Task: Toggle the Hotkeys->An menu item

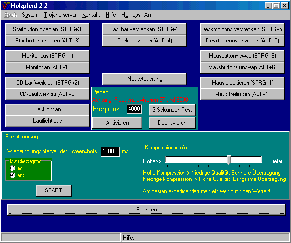Action: pyautogui.click(x=136, y=15)
